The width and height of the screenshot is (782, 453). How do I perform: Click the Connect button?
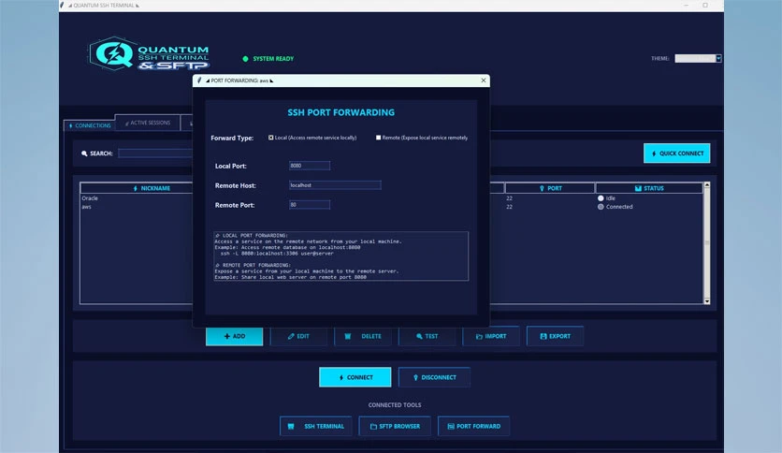point(355,377)
